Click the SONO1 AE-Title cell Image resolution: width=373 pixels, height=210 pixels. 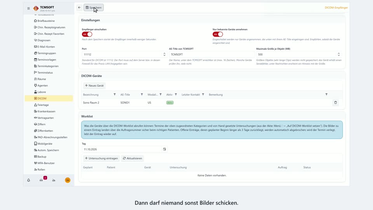pos(125,103)
